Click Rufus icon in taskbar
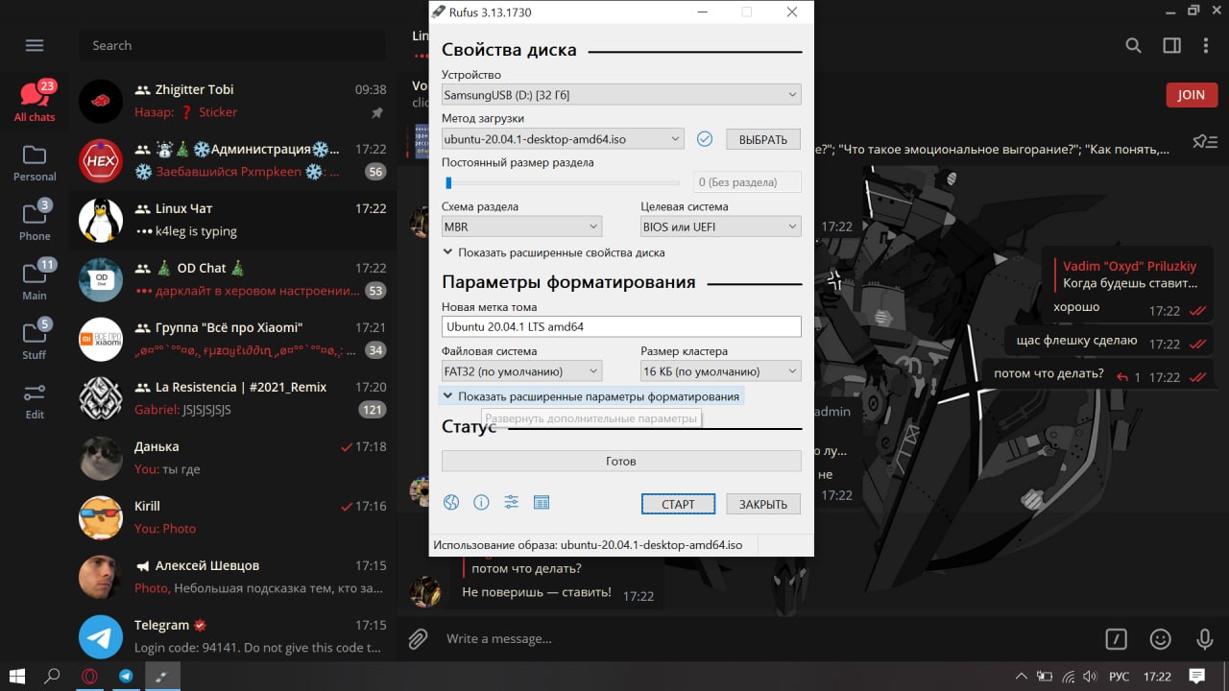1229x691 pixels. 162,676
